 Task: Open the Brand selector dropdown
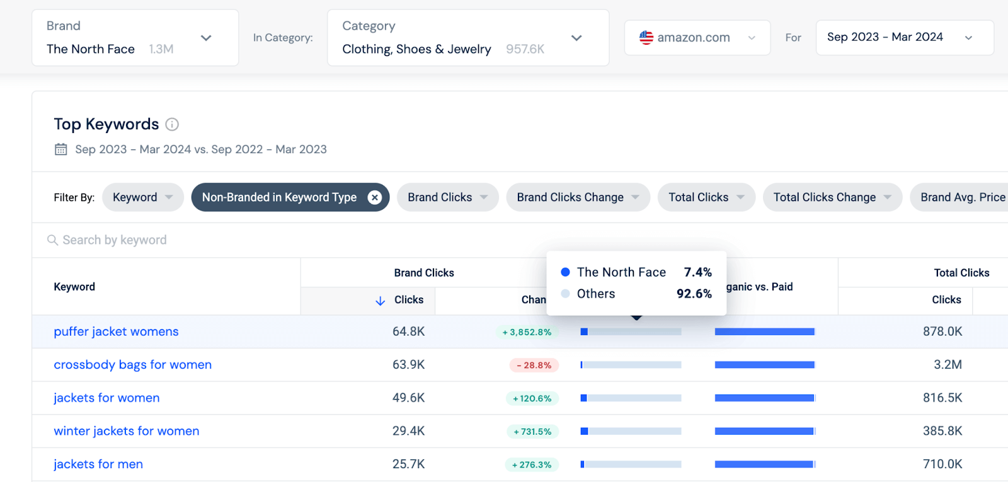[135, 38]
